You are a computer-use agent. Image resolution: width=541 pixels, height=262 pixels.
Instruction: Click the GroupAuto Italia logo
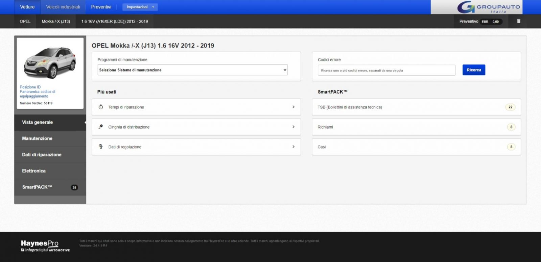[x=488, y=7]
